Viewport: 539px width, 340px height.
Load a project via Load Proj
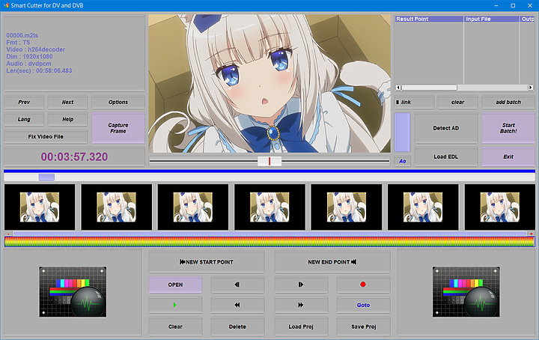pyautogui.click(x=301, y=327)
